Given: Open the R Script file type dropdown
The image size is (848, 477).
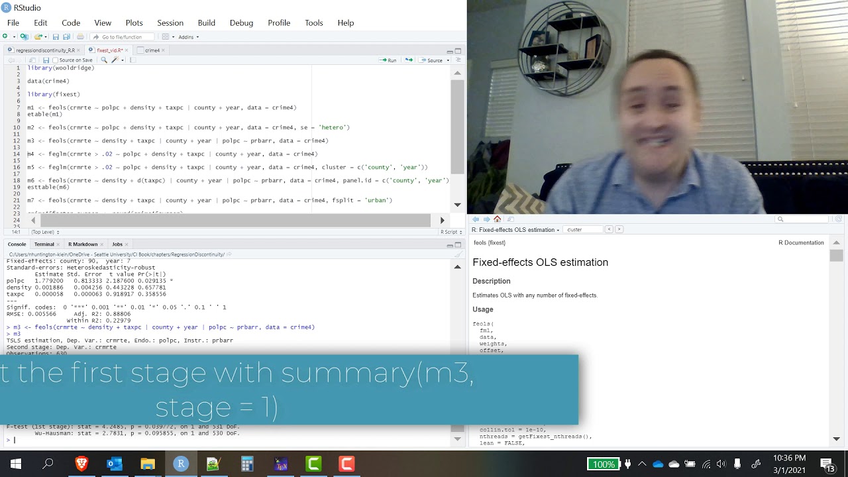Looking at the screenshot, I should [x=452, y=232].
